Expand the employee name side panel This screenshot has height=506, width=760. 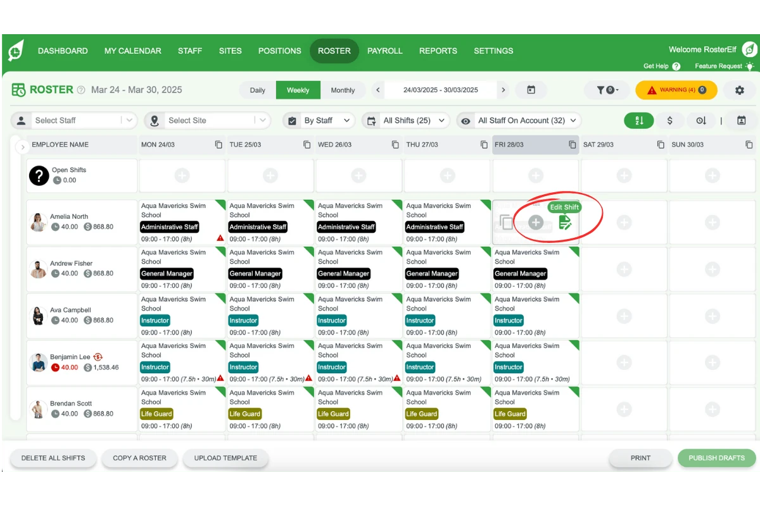pos(23,147)
